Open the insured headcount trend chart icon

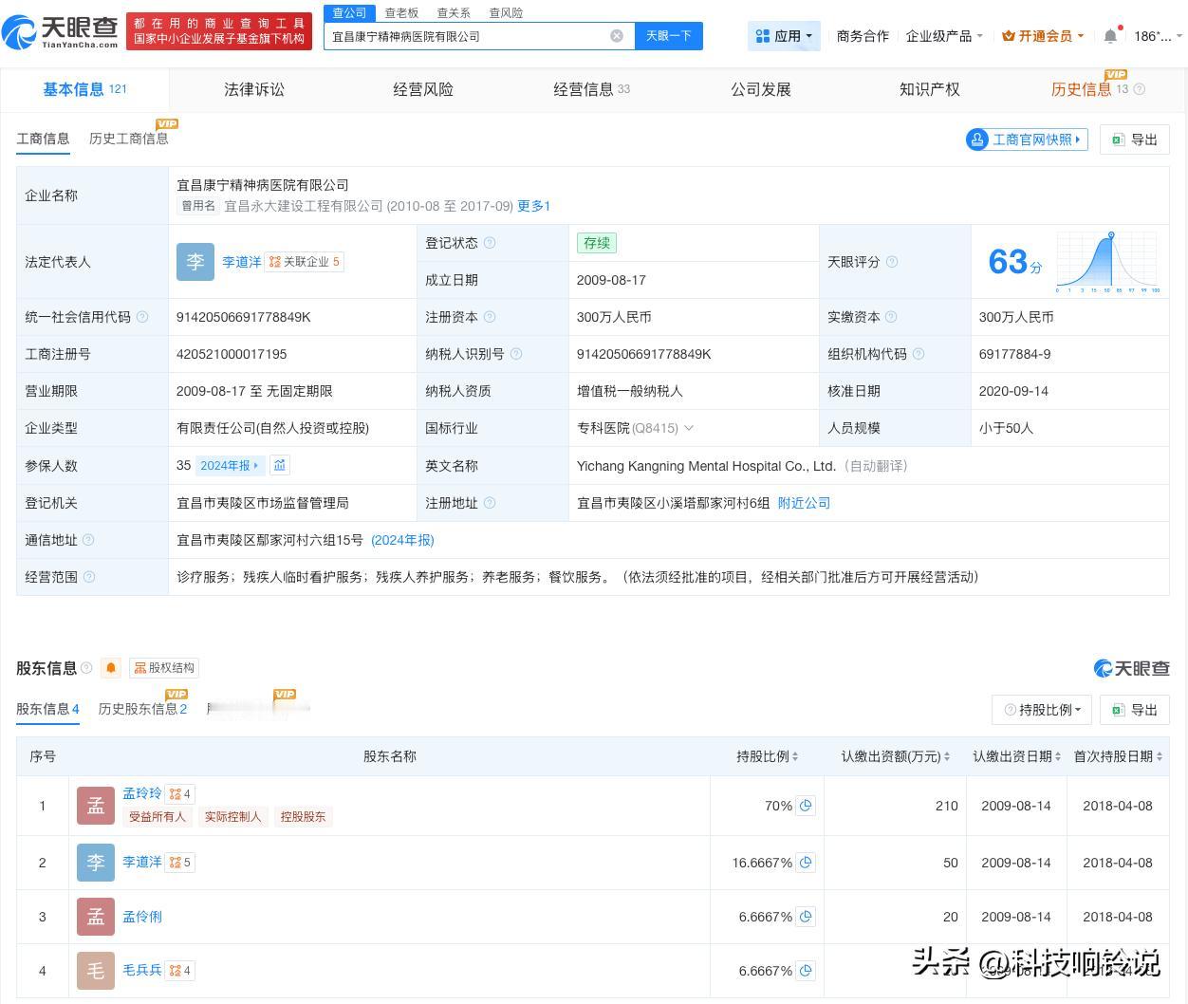pyautogui.click(x=280, y=465)
